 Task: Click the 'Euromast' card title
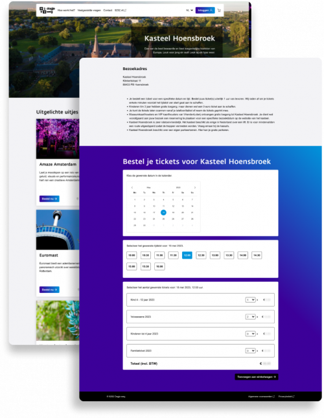tap(49, 255)
